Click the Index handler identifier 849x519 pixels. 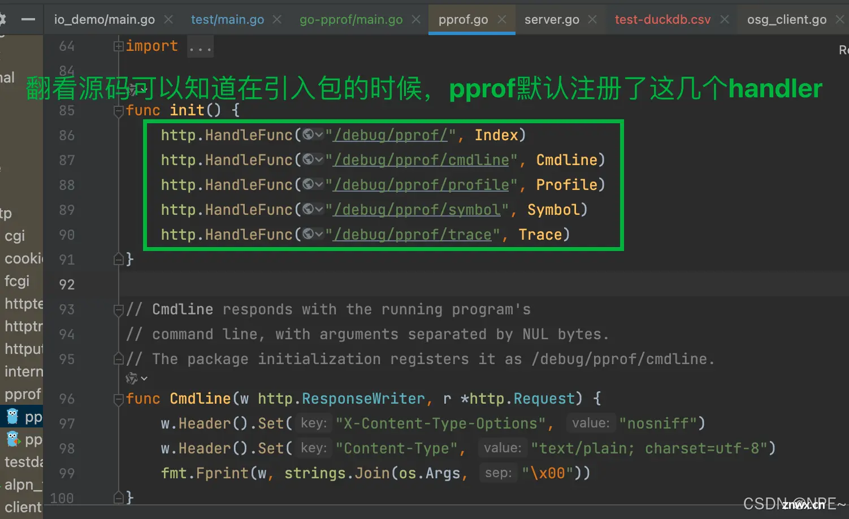(496, 135)
